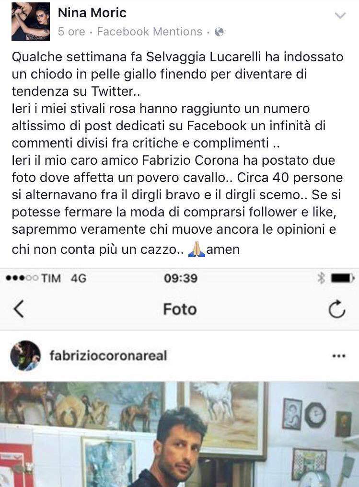The width and height of the screenshot is (359, 487).
Task: Tap the Foto header title
Action: (x=180, y=309)
